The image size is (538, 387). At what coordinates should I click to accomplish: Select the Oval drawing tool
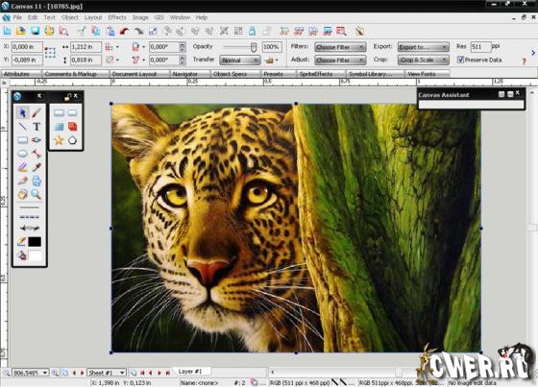pos(22,154)
